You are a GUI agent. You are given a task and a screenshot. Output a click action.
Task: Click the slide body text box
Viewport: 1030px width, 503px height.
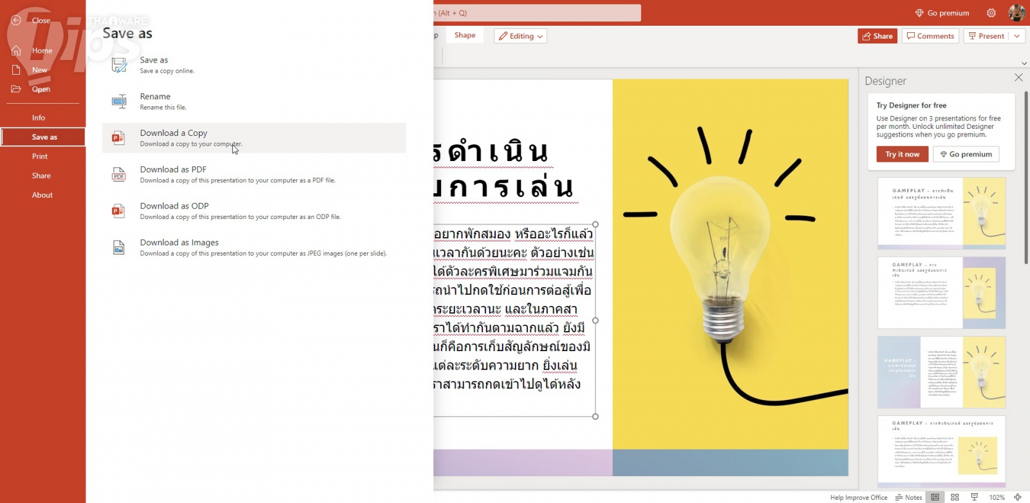514,320
